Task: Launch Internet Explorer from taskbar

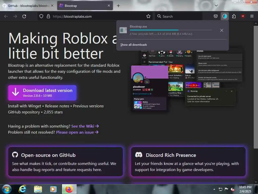Action: click(22, 189)
